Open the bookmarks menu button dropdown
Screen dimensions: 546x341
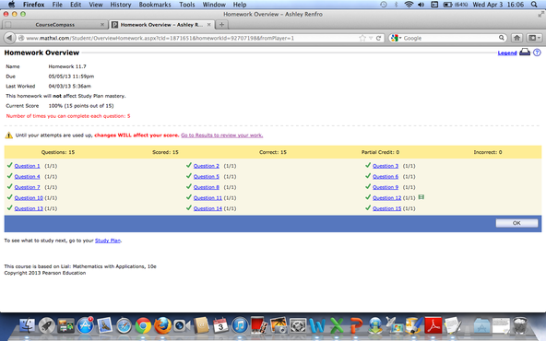pyautogui.click(x=534, y=38)
